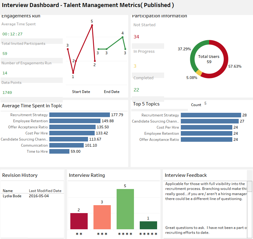The width and height of the screenshot is (253, 239).
Task: Click the Data Points value 1749
Action: (6, 92)
